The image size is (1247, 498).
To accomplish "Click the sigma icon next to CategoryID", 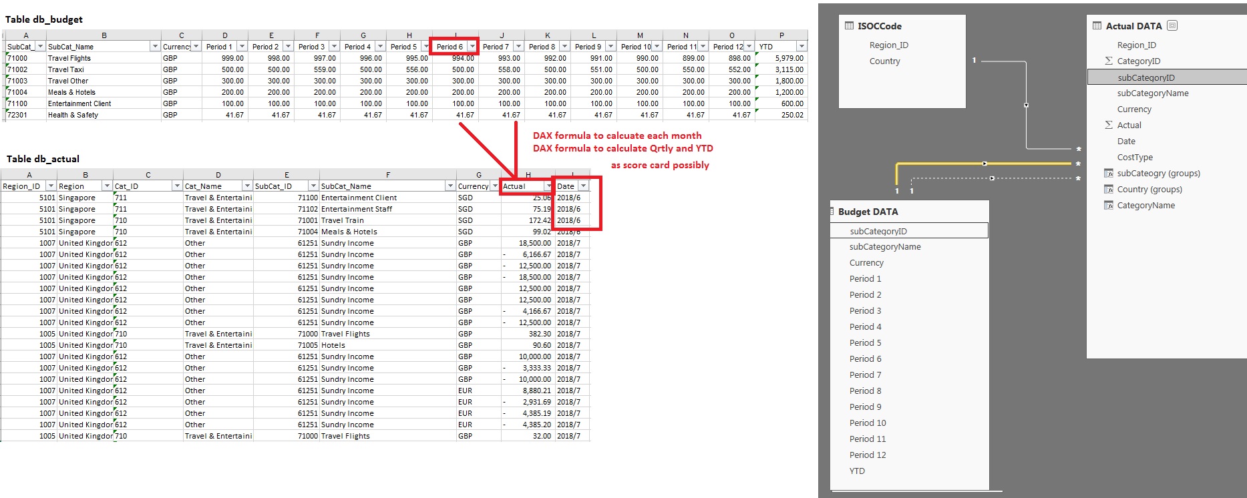I will click(1109, 61).
